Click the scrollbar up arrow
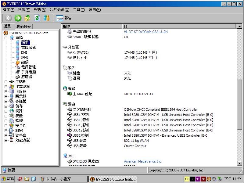Image resolution: width=244 pixels, height=183 pixels. click(x=239, y=27)
